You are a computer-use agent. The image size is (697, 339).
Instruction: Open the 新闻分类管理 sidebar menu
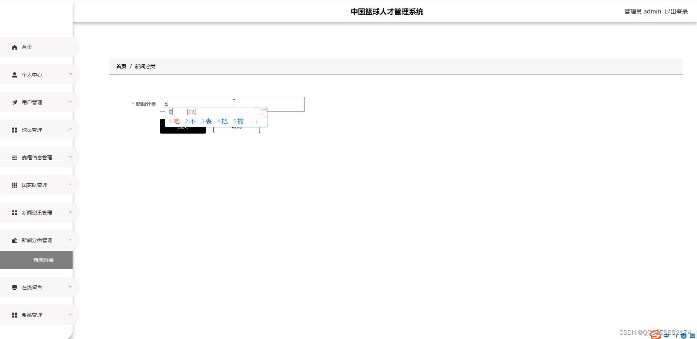click(39, 240)
